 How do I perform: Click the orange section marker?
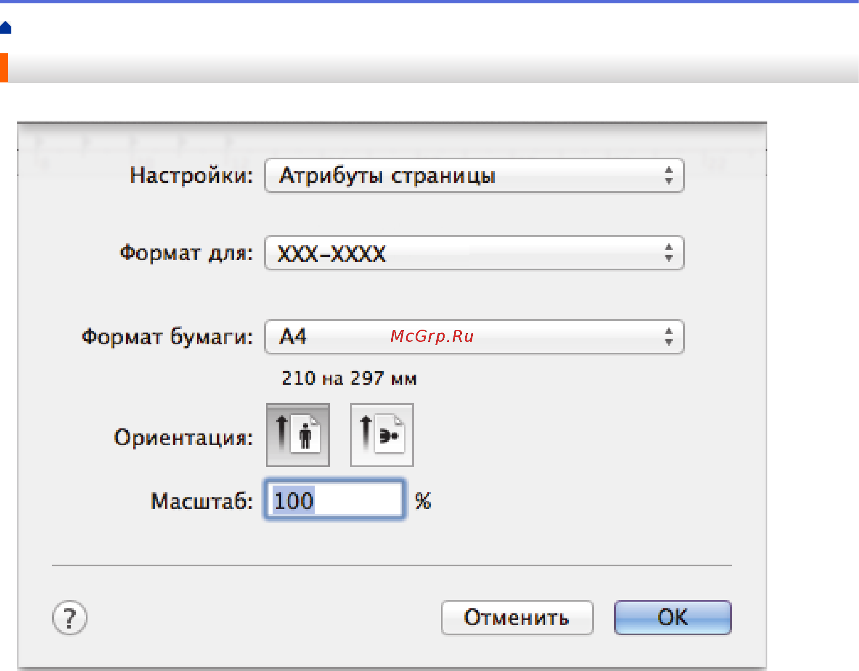click(x=4, y=67)
